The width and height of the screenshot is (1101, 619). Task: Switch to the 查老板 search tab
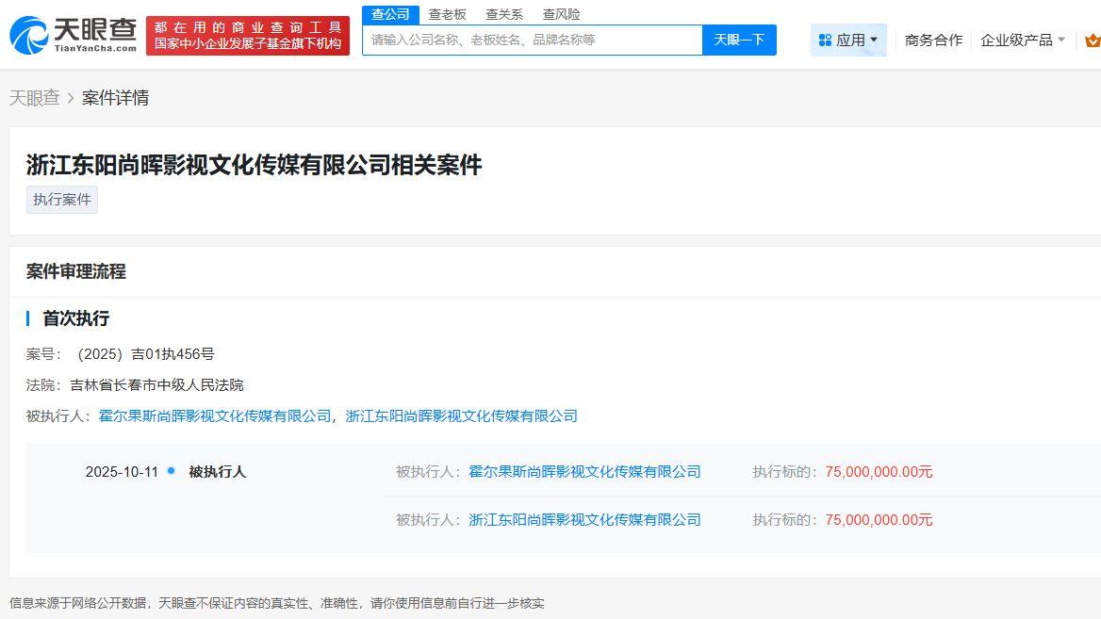447,14
